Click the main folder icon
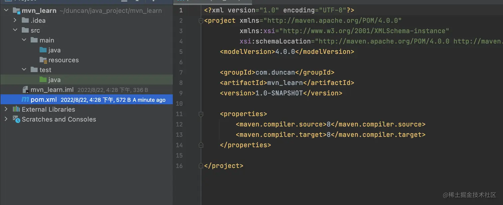 34,40
